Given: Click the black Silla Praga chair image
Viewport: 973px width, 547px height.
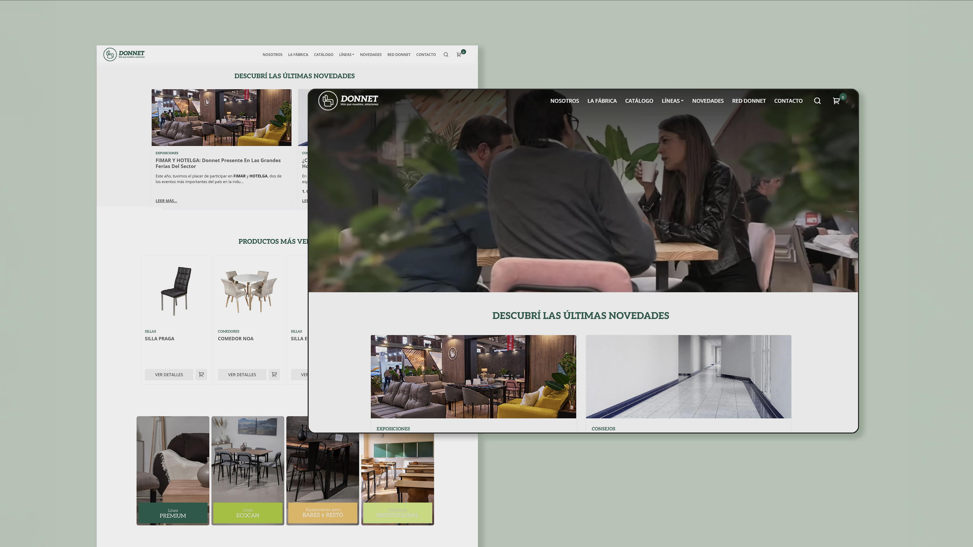Looking at the screenshot, I should coord(176,291).
